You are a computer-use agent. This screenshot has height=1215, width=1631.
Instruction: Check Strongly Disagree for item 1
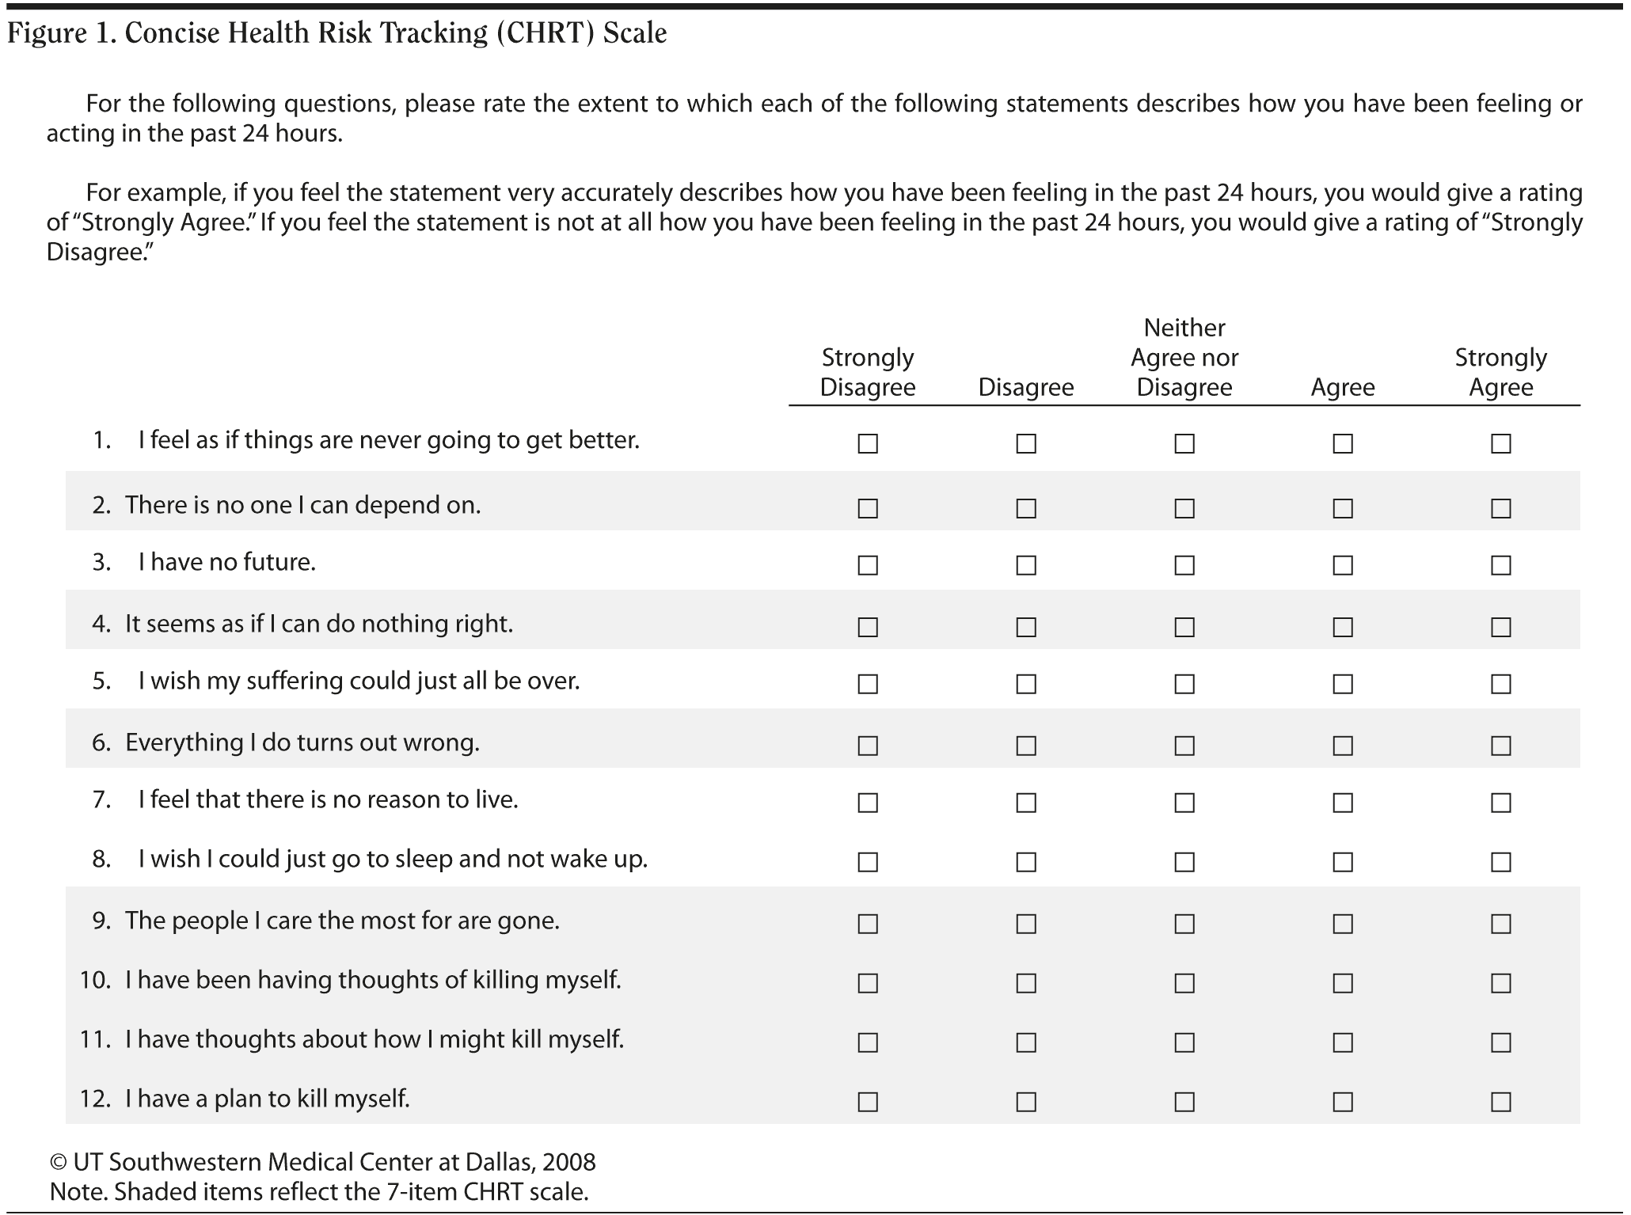click(868, 443)
